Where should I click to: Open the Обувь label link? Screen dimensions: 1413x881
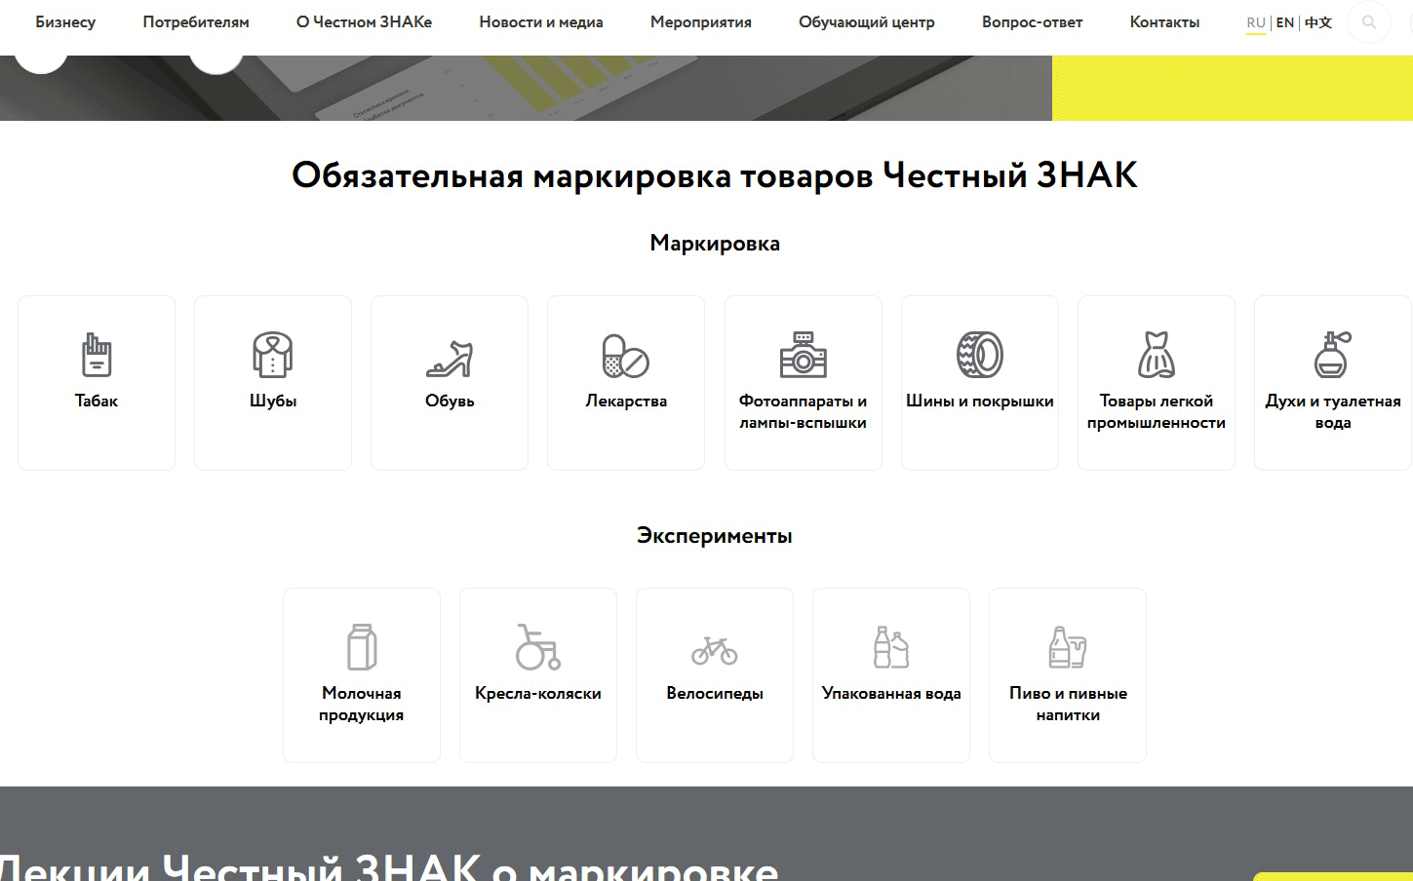click(450, 401)
